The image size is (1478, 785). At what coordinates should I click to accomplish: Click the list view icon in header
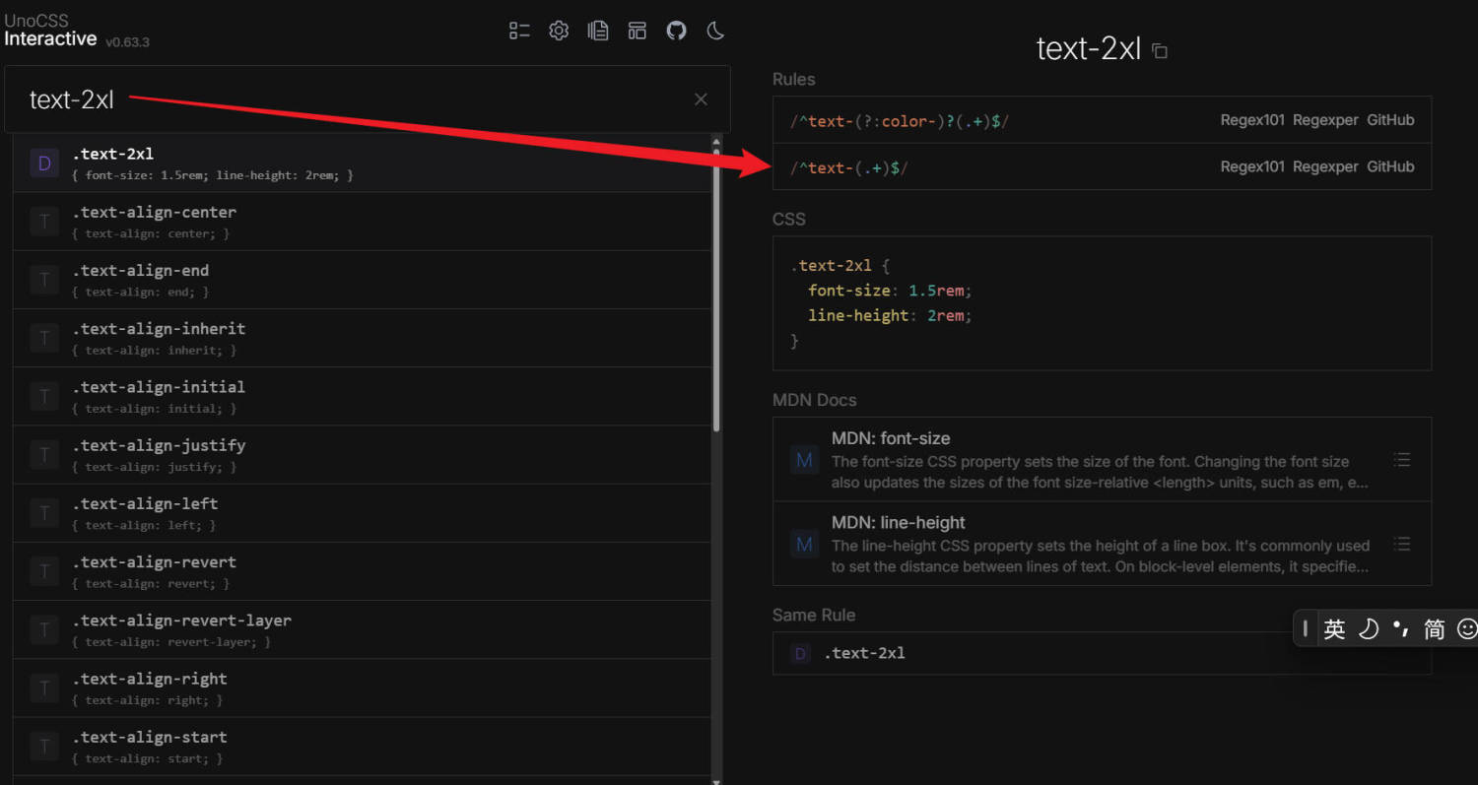coord(519,31)
